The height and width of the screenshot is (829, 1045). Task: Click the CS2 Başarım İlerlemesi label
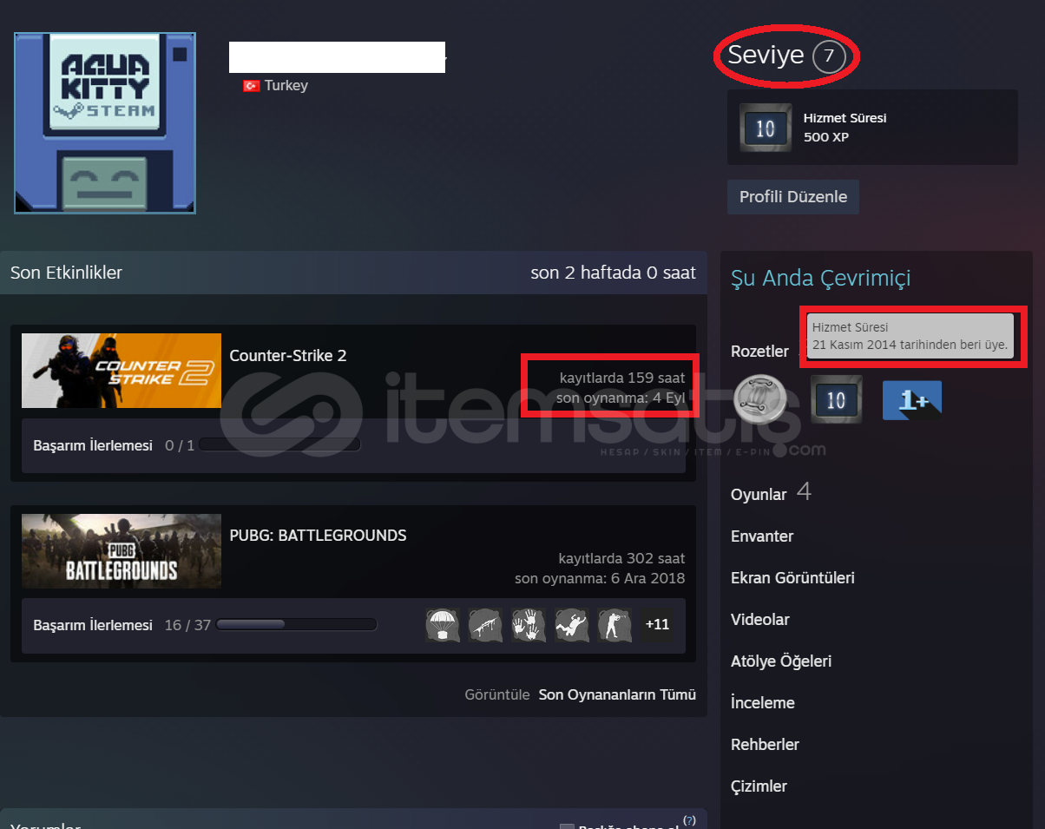(x=93, y=445)
